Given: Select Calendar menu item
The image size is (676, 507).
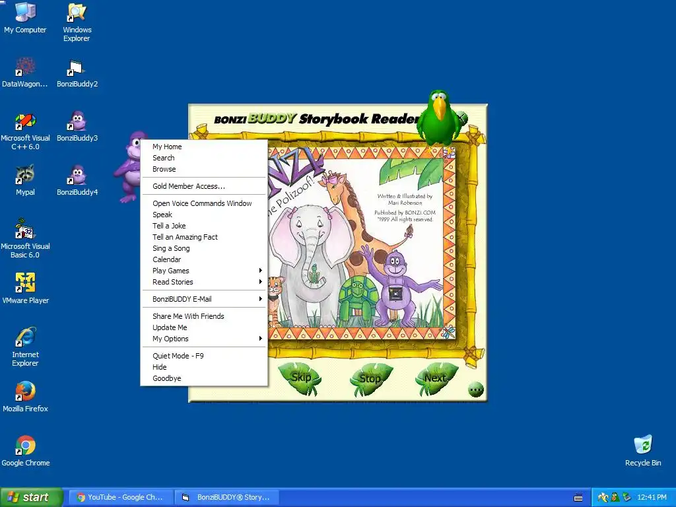Looking at the screenshot, I should 204,259.
